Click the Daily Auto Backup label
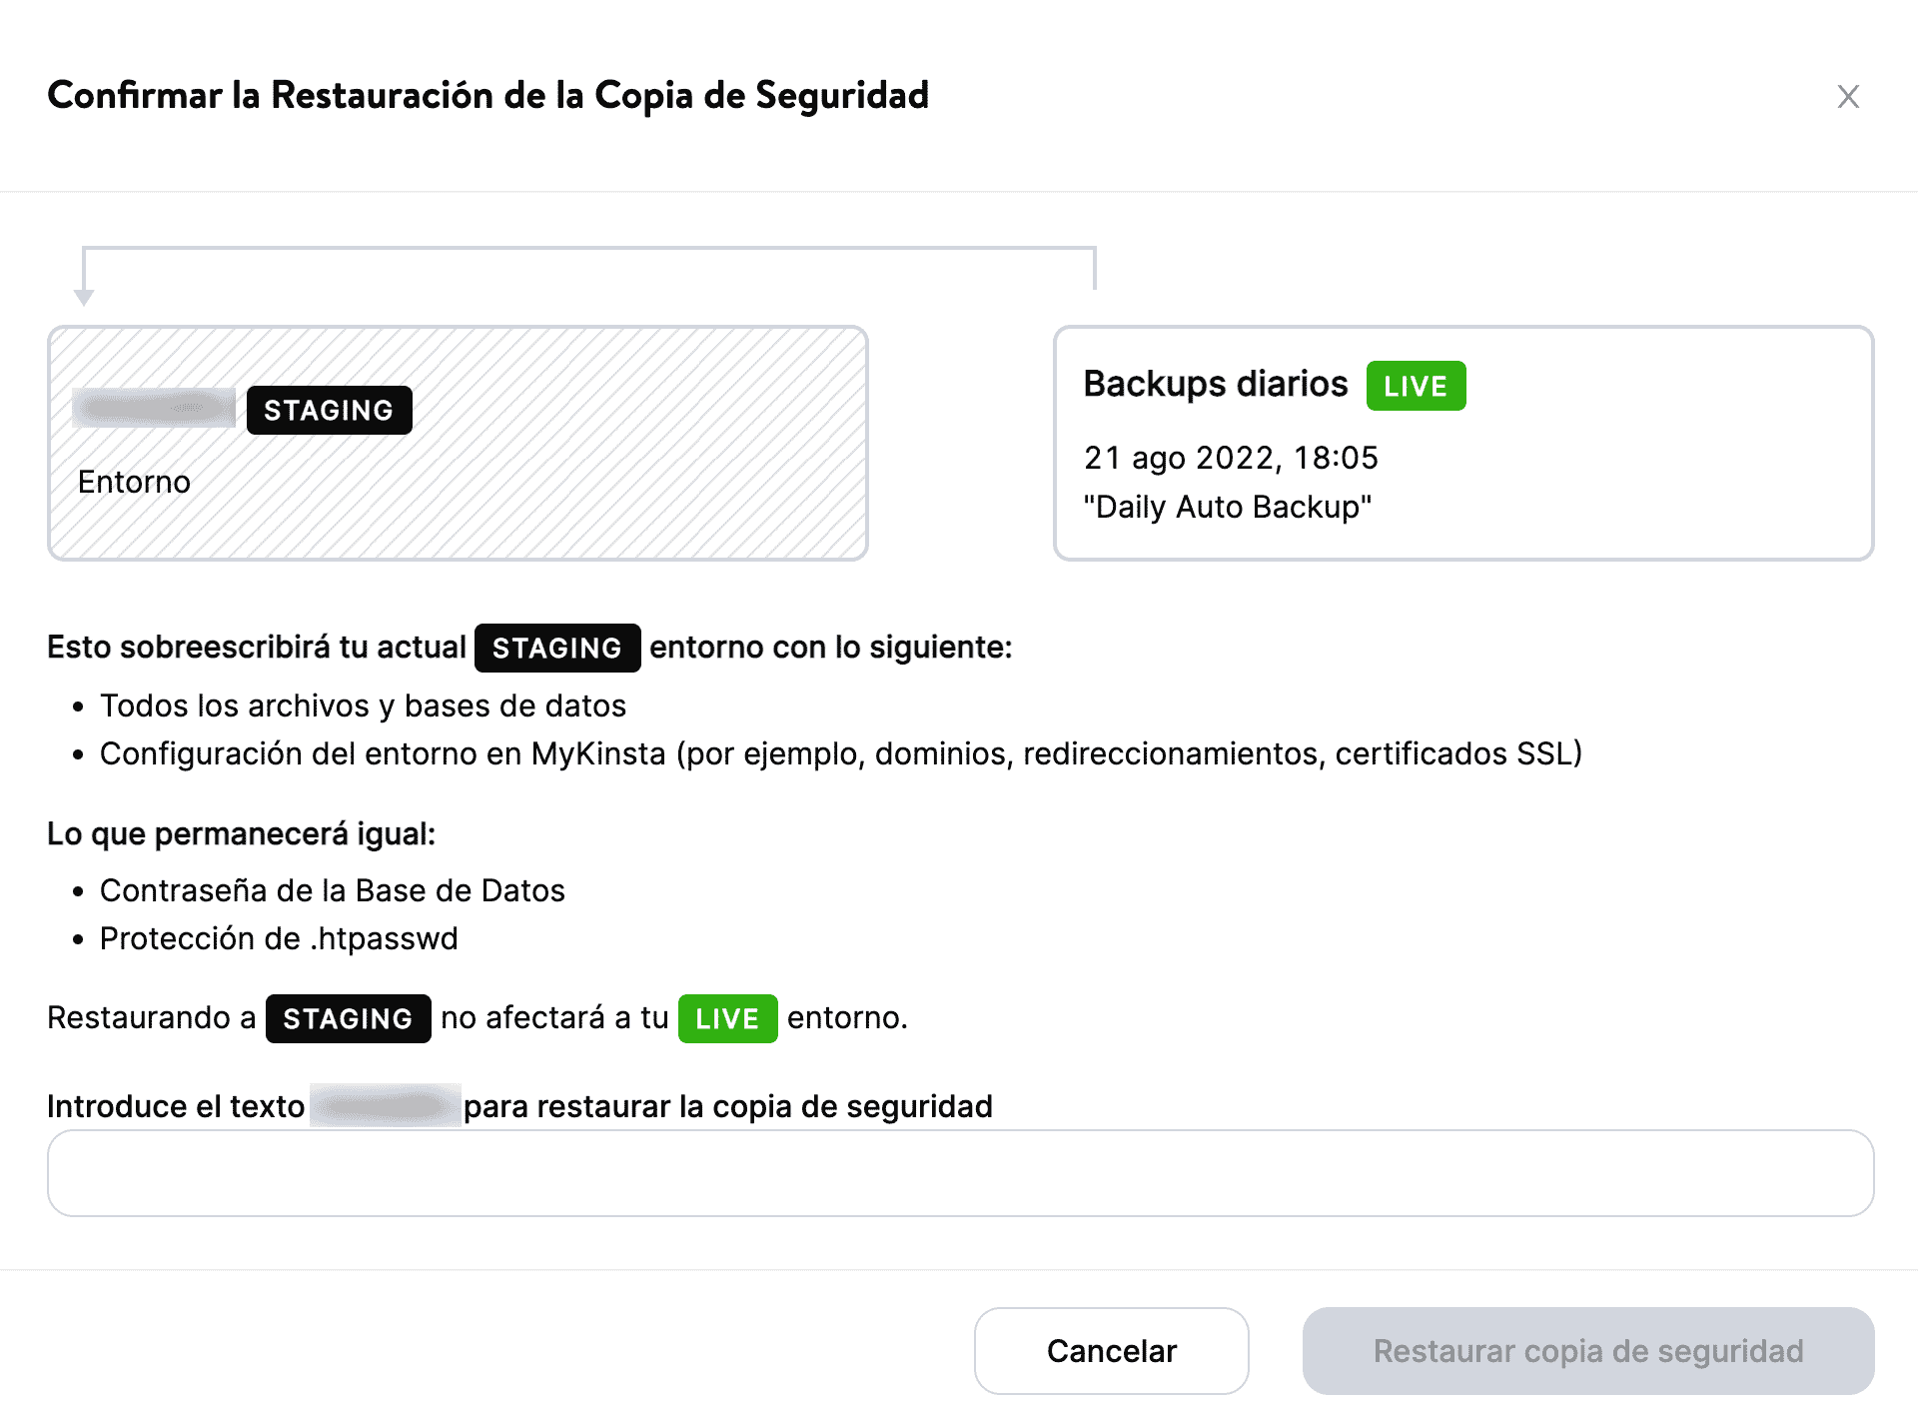1918x1427 pixels. tap(1228, 508)
